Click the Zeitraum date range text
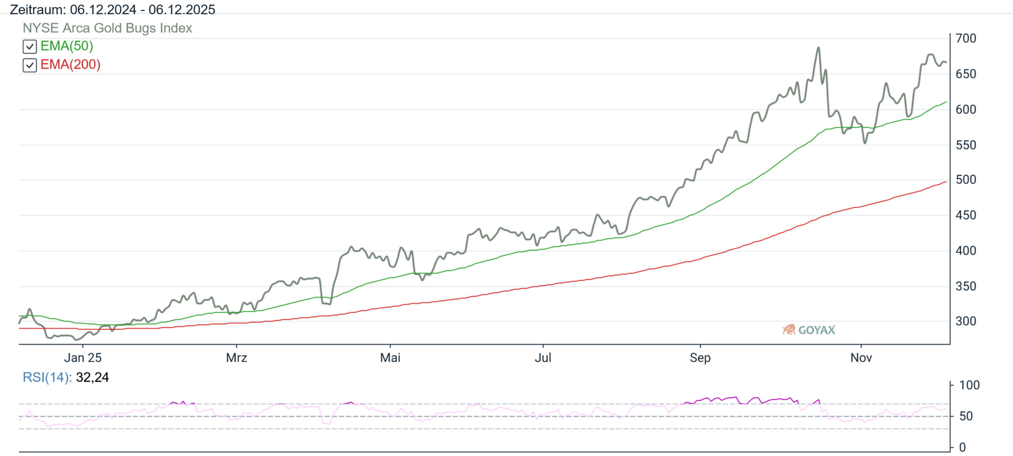The image size is (1013, 456). pyautogui.click(x=112, y=9)
